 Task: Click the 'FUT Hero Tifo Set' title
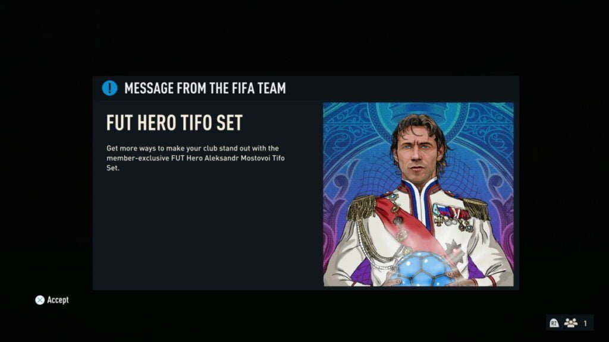174,122
